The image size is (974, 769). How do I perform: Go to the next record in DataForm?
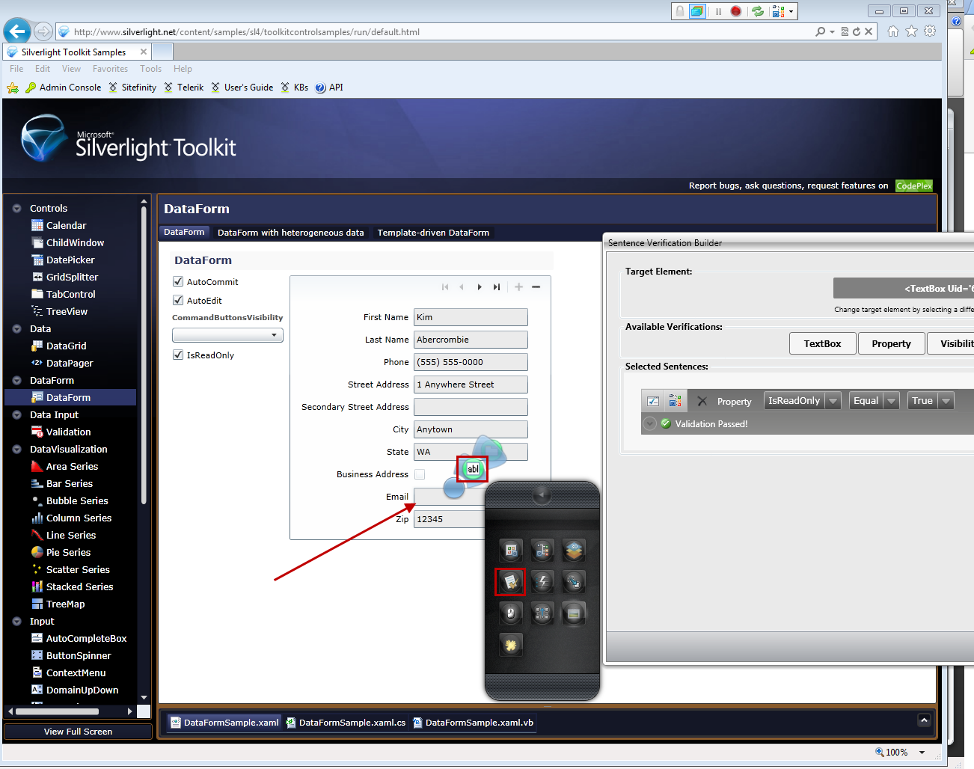(x=480, y=287)
